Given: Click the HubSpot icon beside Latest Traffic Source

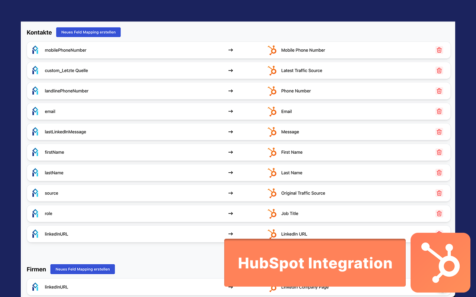Looking at the screenshot, I should [x=272, y=71].
